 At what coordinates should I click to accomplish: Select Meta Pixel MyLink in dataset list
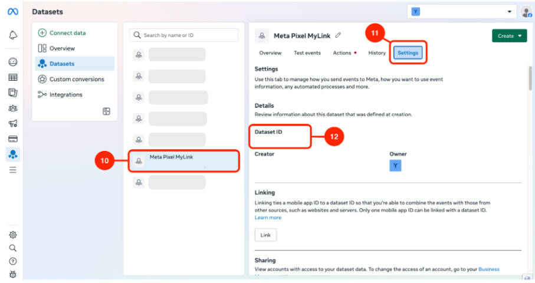(183, 160)
